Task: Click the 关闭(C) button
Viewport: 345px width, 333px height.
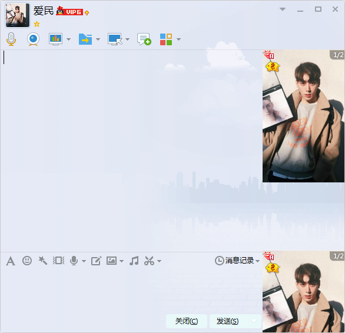Action: [187, 321]
